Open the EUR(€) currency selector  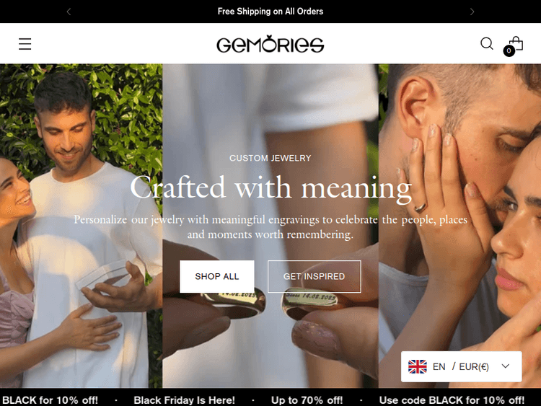pos(474,366)
